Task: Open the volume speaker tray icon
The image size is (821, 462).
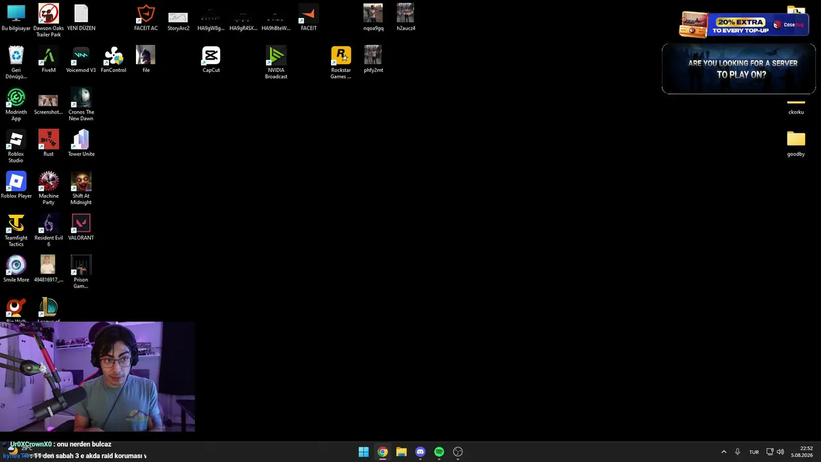Action: pyautogui.click(x=781, y=452)
